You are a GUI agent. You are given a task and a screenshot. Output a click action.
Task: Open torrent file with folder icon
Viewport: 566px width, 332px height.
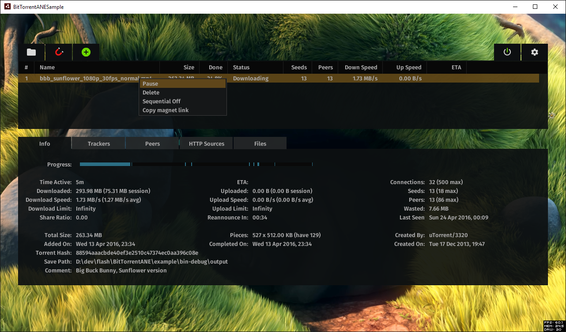[31, 52]
